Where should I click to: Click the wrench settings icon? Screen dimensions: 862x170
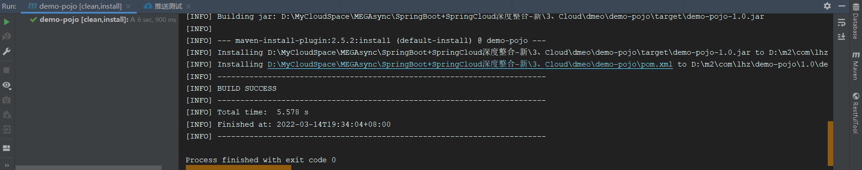[x=6, y=52]
